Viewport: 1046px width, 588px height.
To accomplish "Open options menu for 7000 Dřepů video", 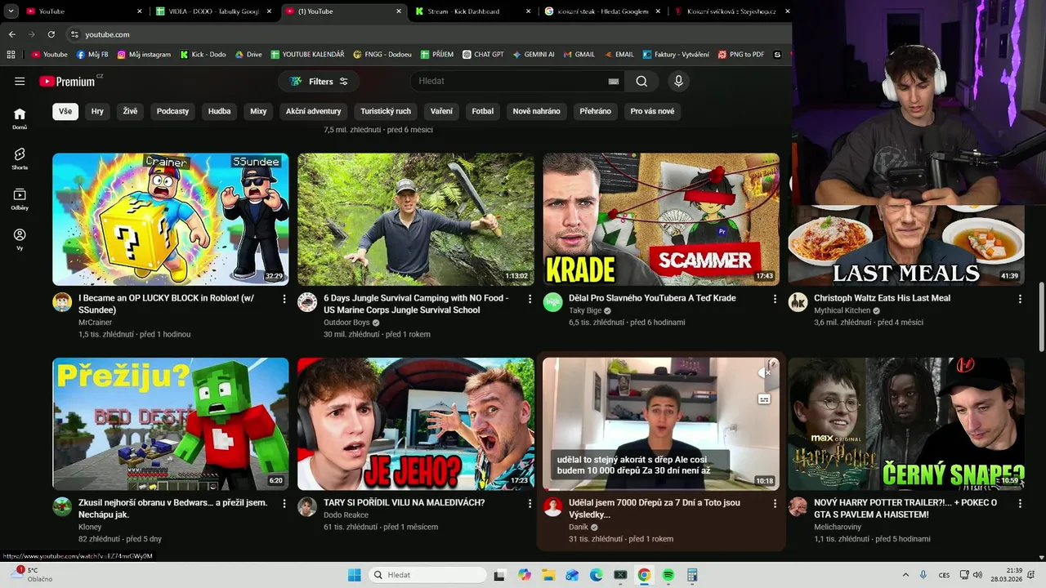I will coord(775,503).
